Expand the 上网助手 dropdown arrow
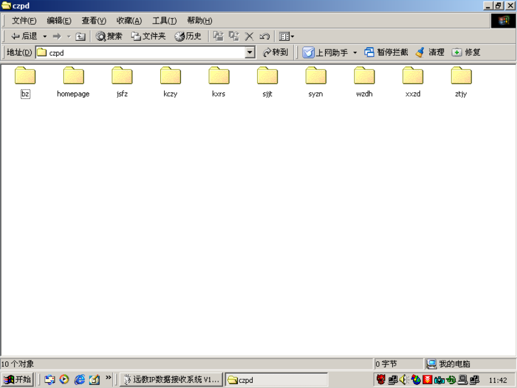 tap(355, 52)
